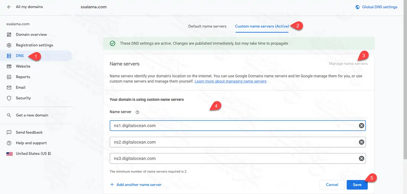
Task: Go to the Website section
Action: 23,66
